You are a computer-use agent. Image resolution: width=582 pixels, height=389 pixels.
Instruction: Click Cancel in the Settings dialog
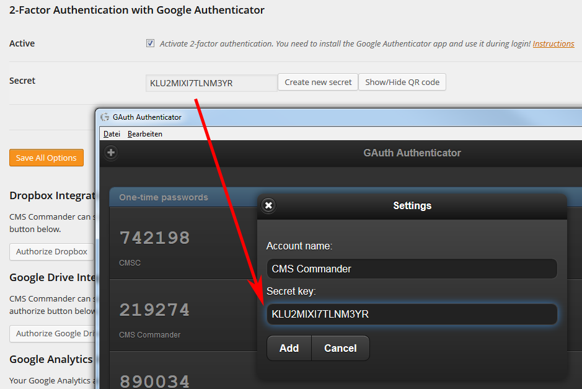point(340,348)
